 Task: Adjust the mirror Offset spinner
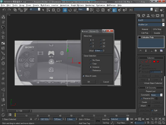tap(104, 51)
